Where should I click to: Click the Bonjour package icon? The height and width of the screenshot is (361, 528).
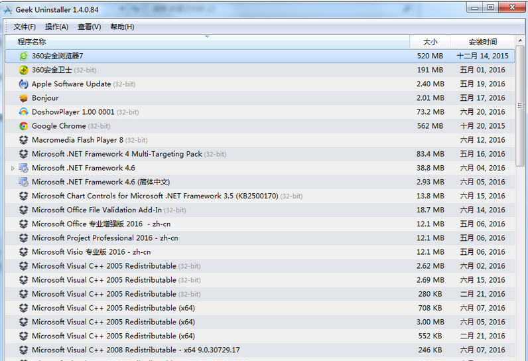24,98
